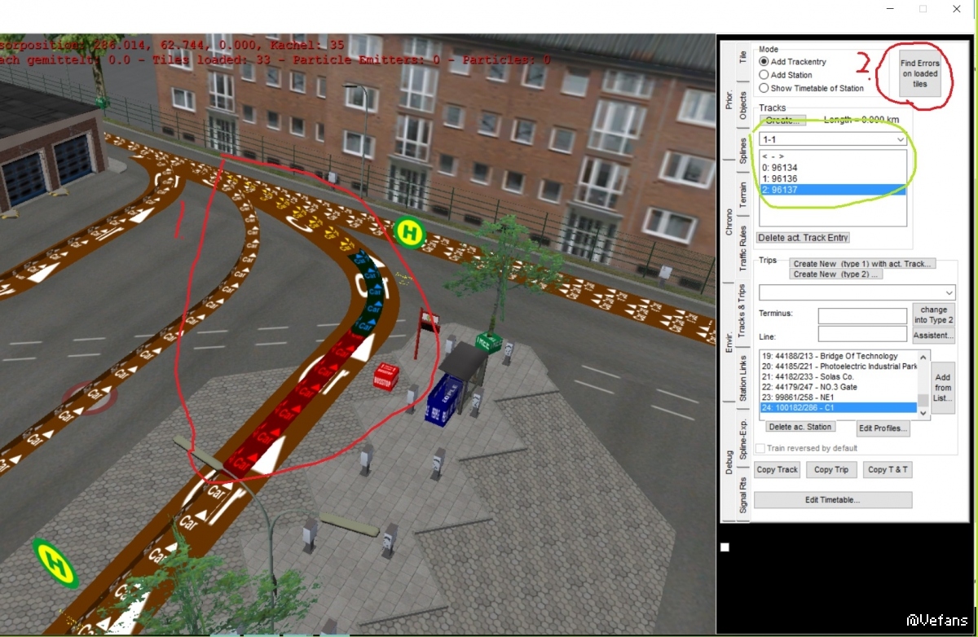The width and height of the screenshot is (978, 637).
Task: Click the yellow H bus stop marker near building
Action: (410, 232)
